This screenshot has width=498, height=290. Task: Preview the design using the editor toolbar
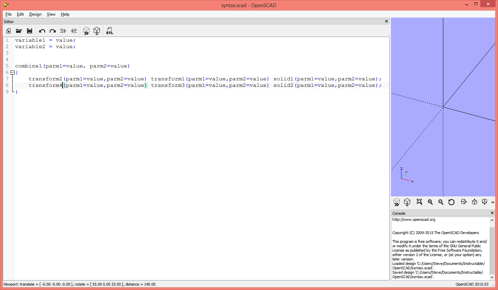[x=86, y=31]
